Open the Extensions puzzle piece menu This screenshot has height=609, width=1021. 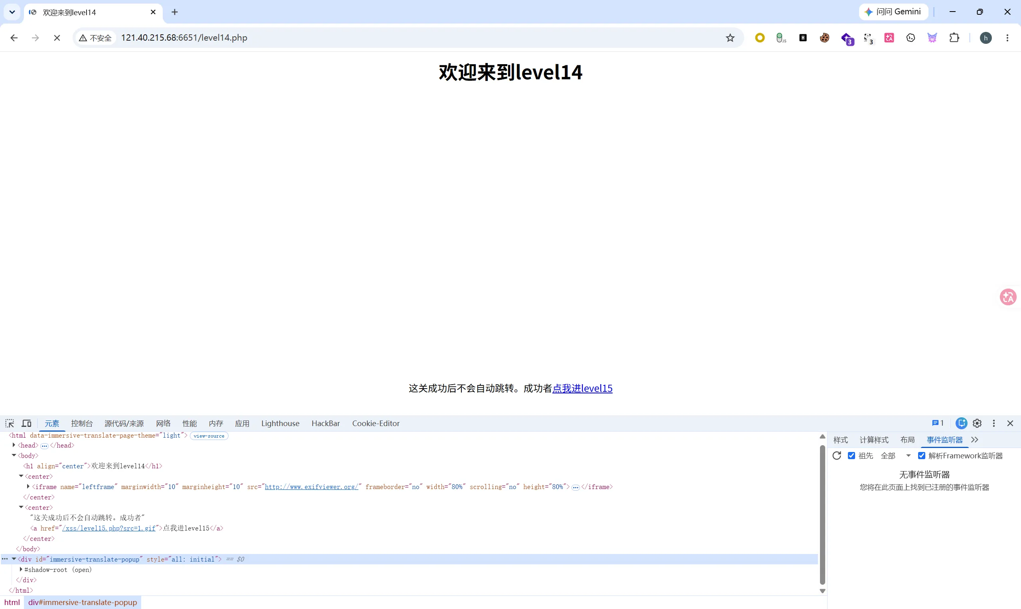[954, 38]
